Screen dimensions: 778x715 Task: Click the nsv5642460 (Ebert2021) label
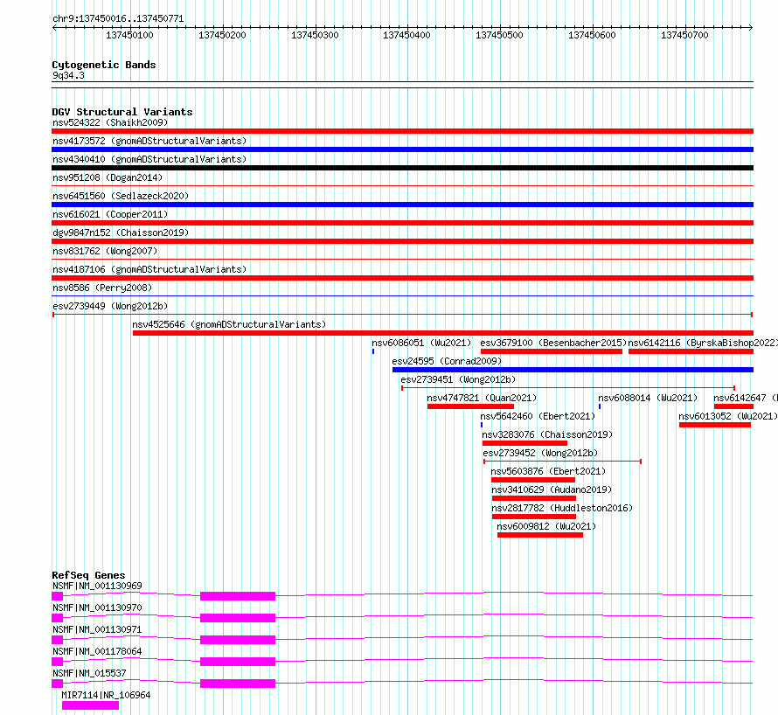tap(538, 416)
